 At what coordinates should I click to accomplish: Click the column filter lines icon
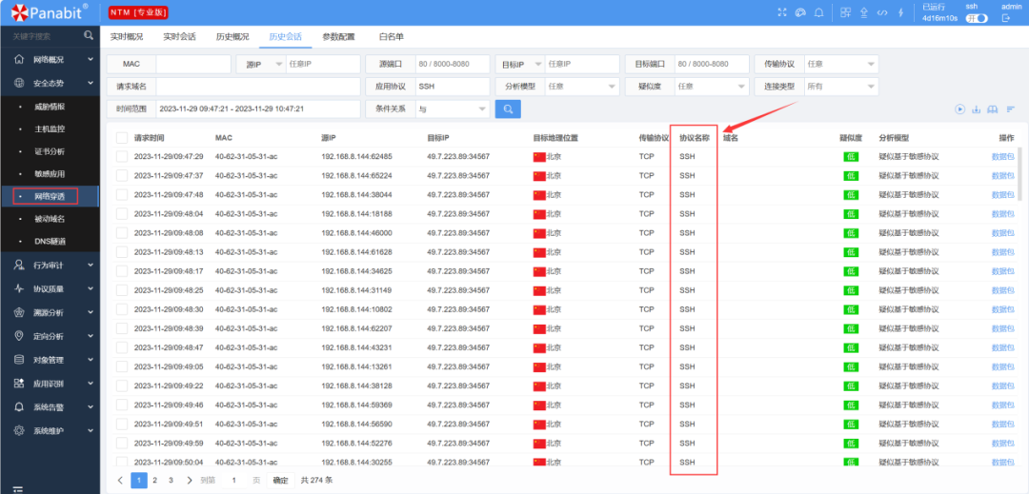(1011, 109)
